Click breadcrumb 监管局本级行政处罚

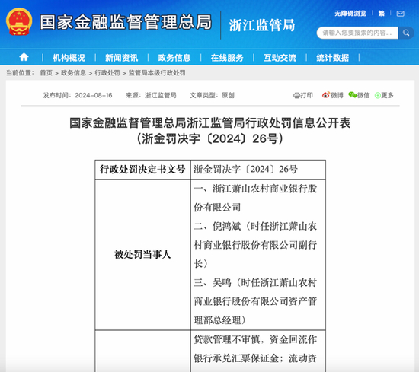pos(157,73)
